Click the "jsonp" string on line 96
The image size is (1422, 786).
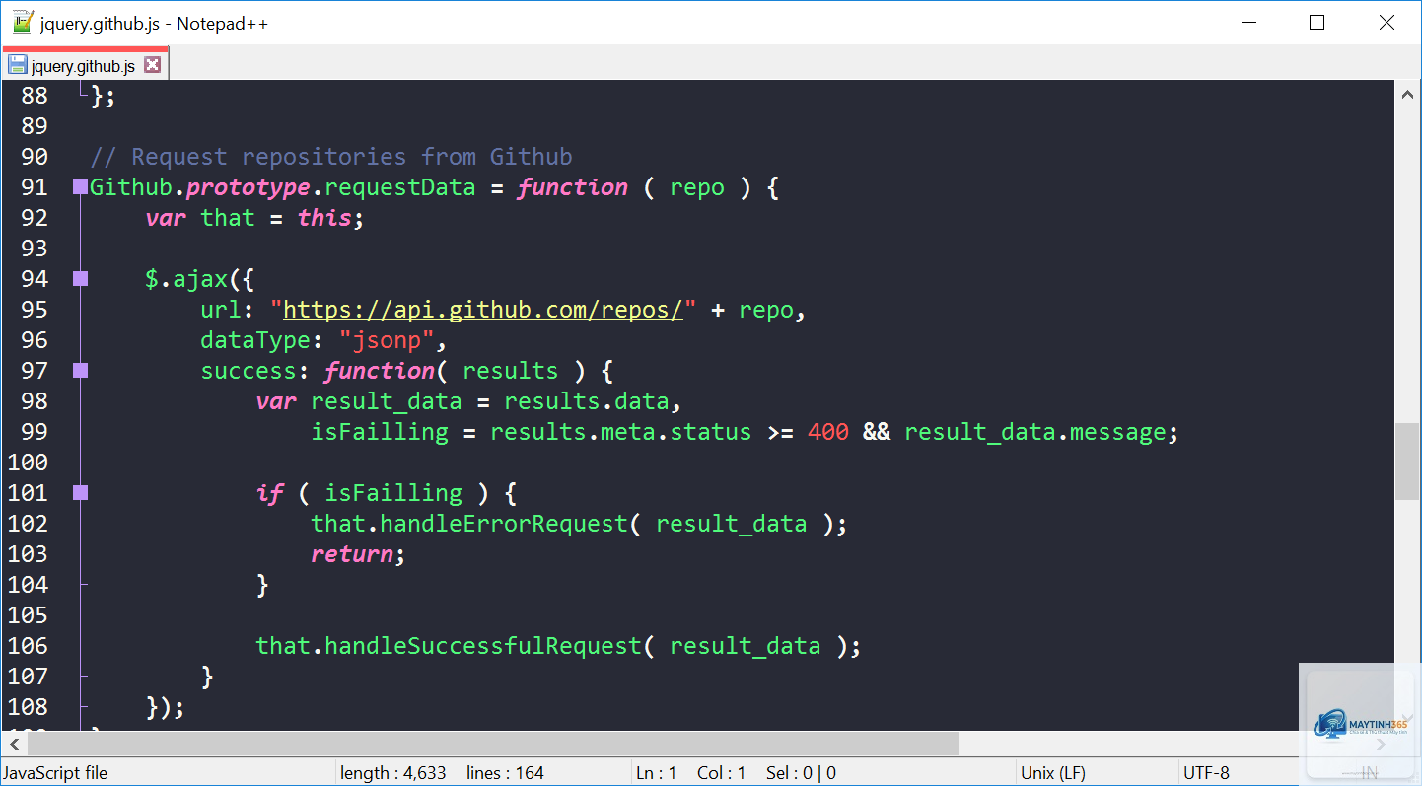pyautogui.click(x=387, y=340)
